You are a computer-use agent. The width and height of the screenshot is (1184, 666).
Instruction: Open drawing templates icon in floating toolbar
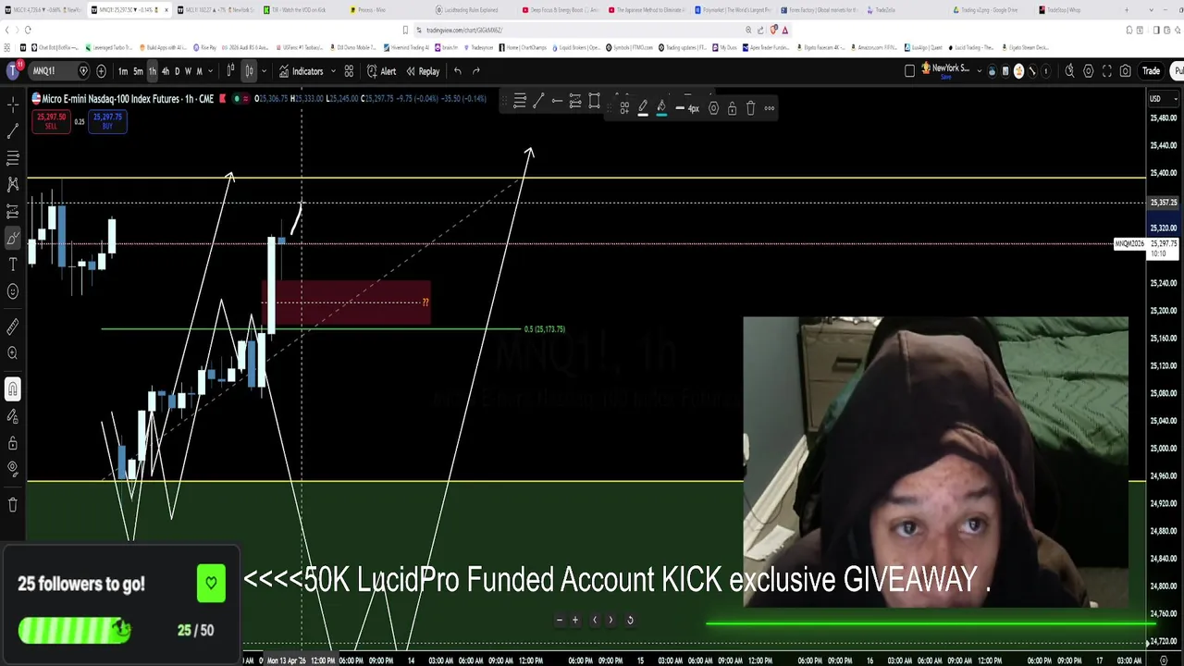coord(624,108)
